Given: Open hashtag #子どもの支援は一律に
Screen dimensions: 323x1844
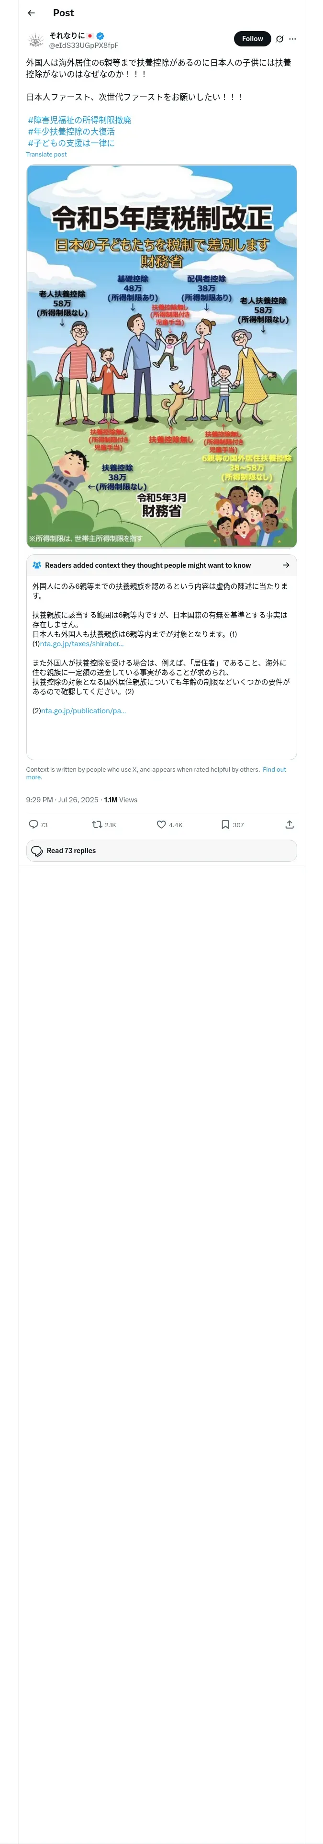Looking at the screenshot, I should coord(71,143).
